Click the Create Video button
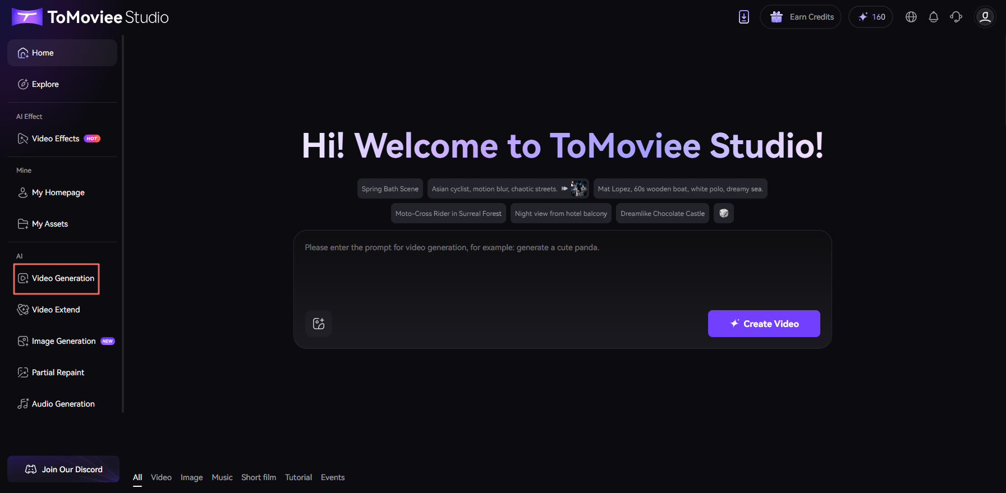This screenshot has height=493, width=1006. [x=764, y=324]
